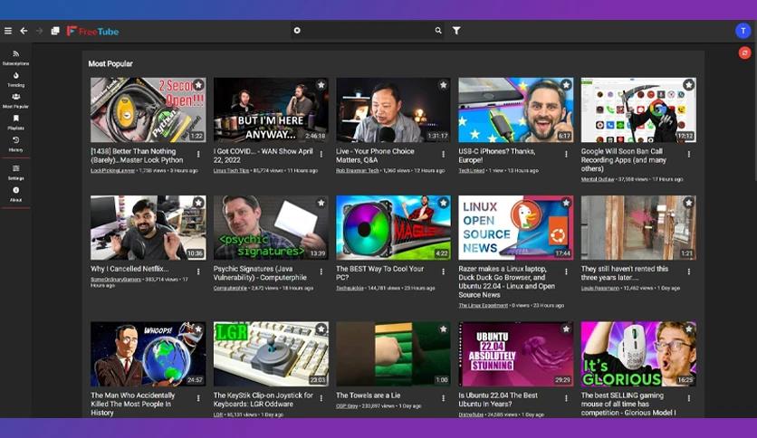
Task: Open History from the sidebar
Action: [x=16, y=144]
